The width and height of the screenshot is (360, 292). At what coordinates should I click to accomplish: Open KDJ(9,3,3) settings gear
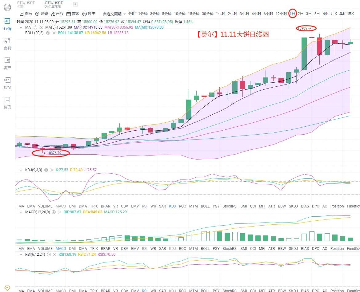pyautogui.click(x=46, y=170)
